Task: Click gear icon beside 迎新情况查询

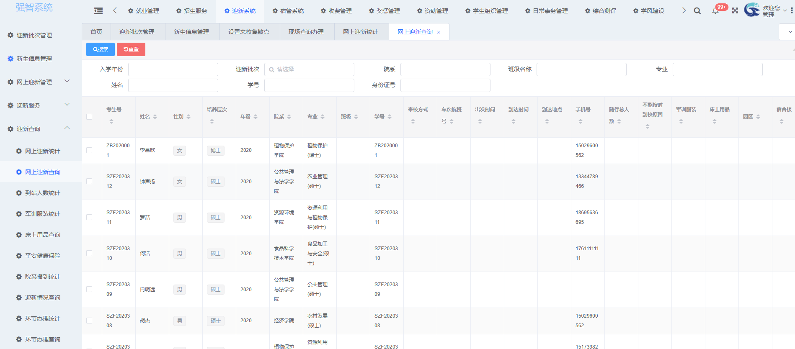Action: 19,298
